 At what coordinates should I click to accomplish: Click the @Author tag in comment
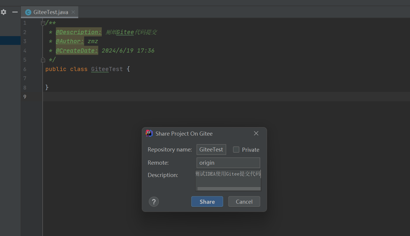(70, 41)
